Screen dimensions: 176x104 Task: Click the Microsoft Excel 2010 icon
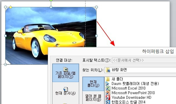click(108, 88)
